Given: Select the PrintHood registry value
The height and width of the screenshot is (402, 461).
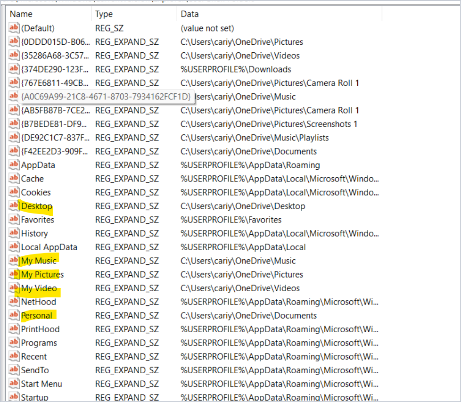Looking at the screenshot, I should click(x=40, y=329).
